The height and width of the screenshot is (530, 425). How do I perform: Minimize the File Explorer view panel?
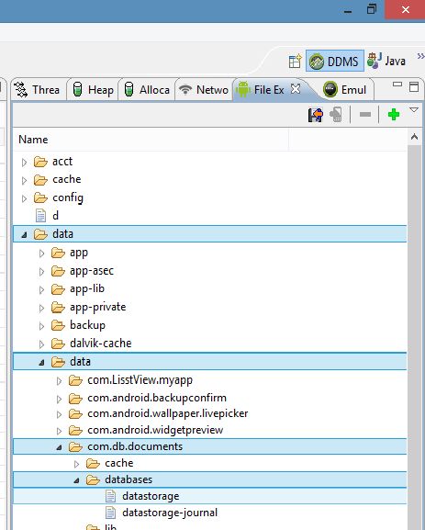pyautogui.click(x=397, y=85)
